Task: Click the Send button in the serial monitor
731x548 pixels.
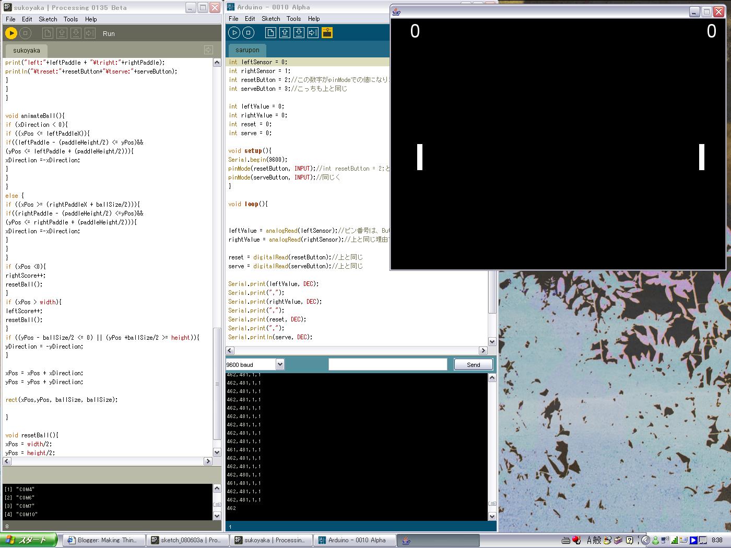Action: pyautogui.click(x=474, y=364)
